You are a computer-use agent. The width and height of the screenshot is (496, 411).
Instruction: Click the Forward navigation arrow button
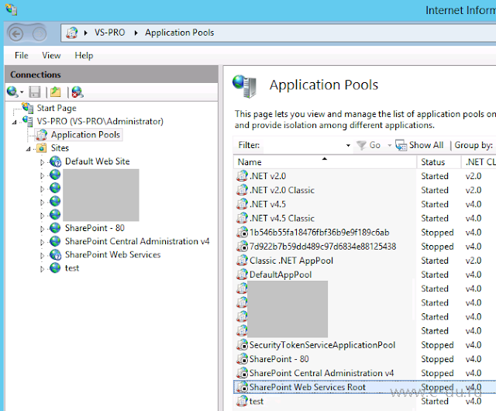(40, 33)
